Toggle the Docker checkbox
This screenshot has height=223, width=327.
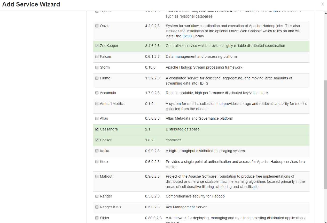click(x=97, y=140)
